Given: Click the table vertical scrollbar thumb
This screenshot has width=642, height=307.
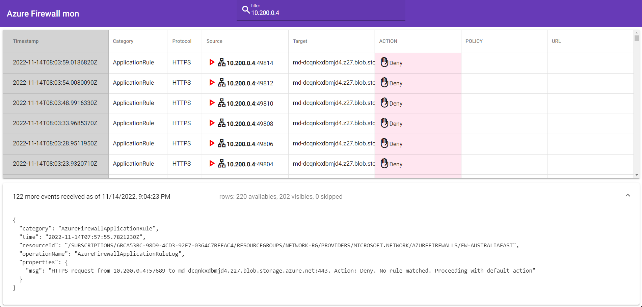Looking at the screenshot, I should pyautogui.click(x=637, y=38).
